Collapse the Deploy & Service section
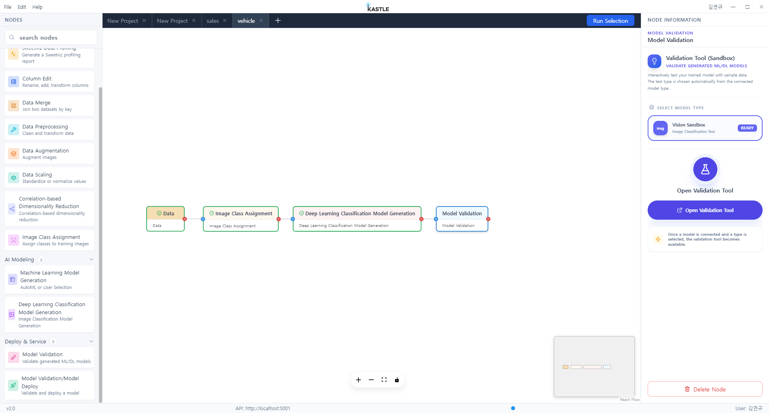The height and width of the screenshot is (413, 769). (x=91, y=341)
